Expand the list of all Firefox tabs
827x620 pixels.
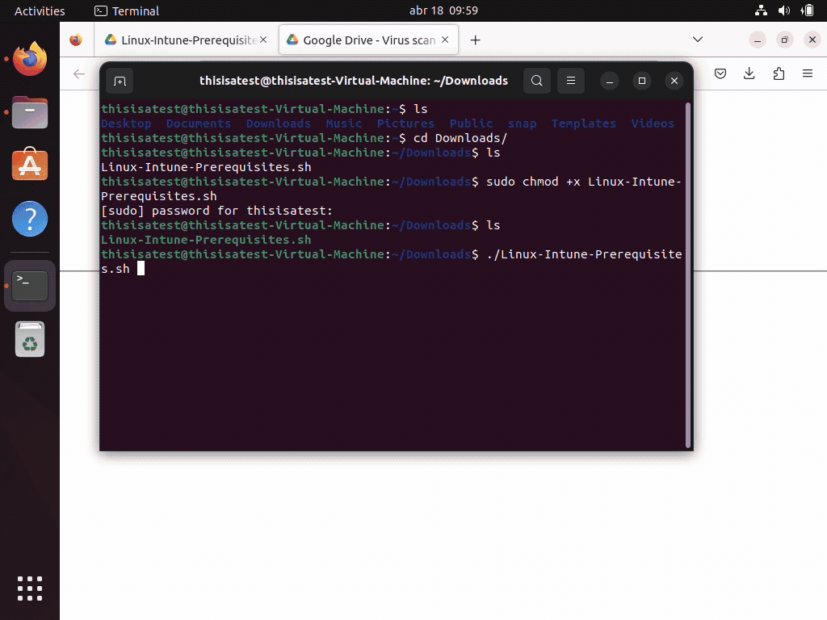(x=698, y=39)
